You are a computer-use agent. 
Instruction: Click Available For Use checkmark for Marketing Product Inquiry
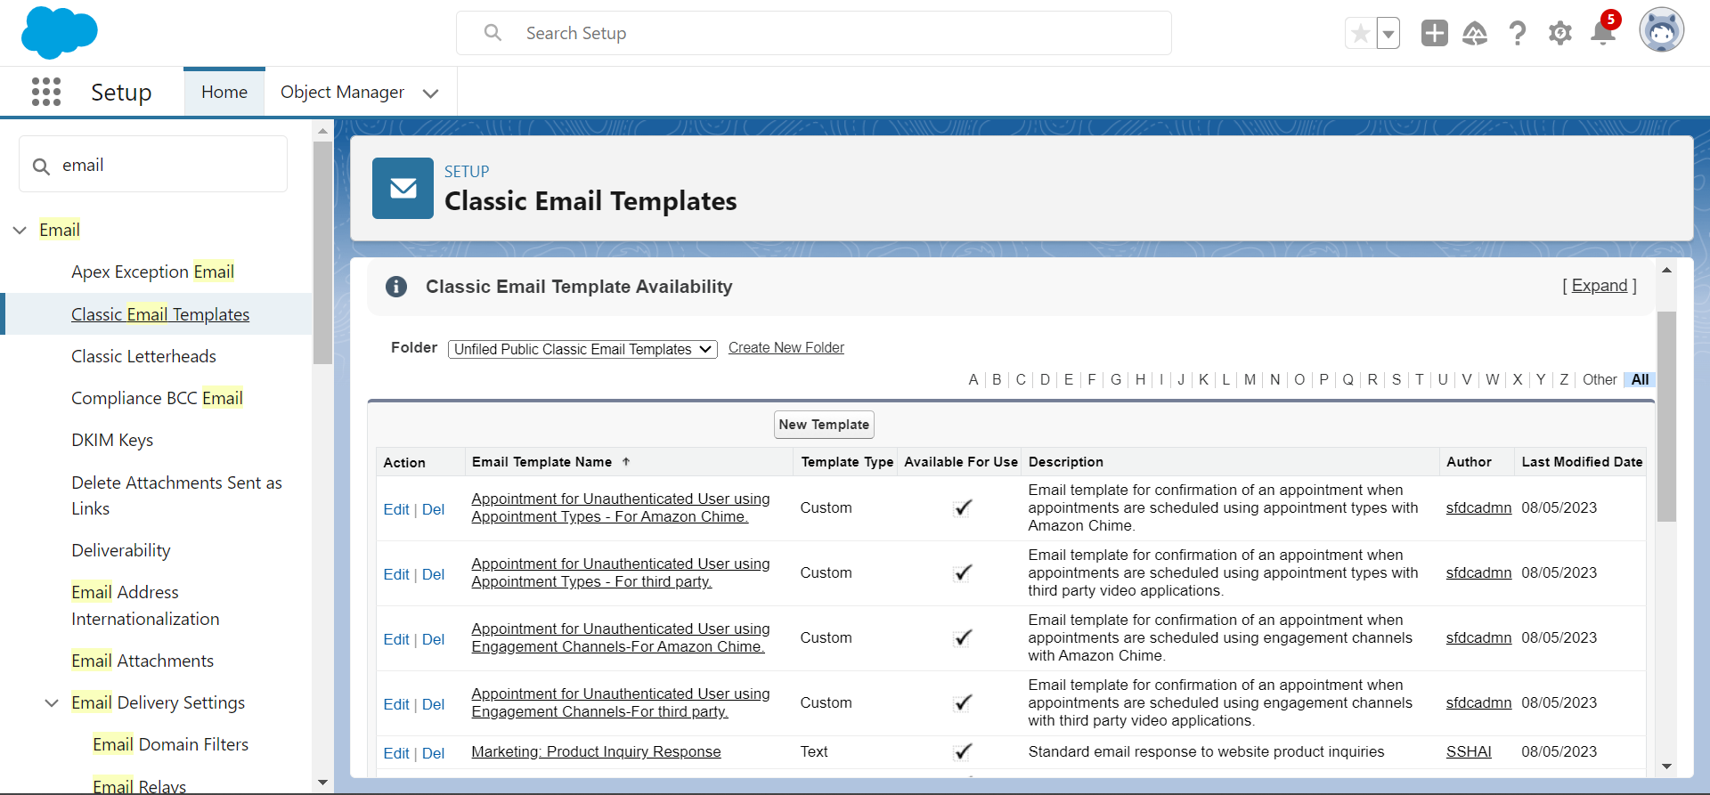coord(962,751)
